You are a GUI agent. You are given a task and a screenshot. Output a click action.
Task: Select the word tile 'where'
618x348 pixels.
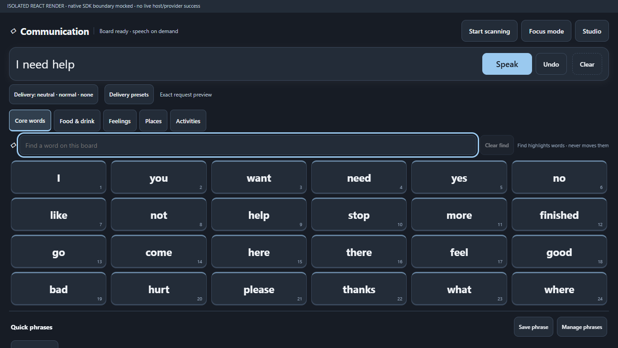point(559,289)
